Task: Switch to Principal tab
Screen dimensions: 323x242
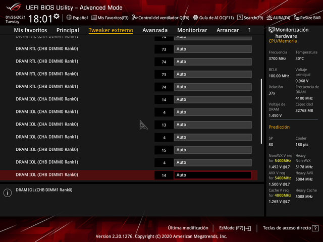Action: (68, 30)
